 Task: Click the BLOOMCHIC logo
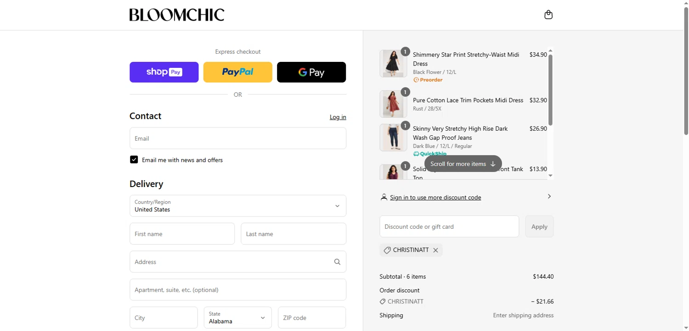coord(177,15)
